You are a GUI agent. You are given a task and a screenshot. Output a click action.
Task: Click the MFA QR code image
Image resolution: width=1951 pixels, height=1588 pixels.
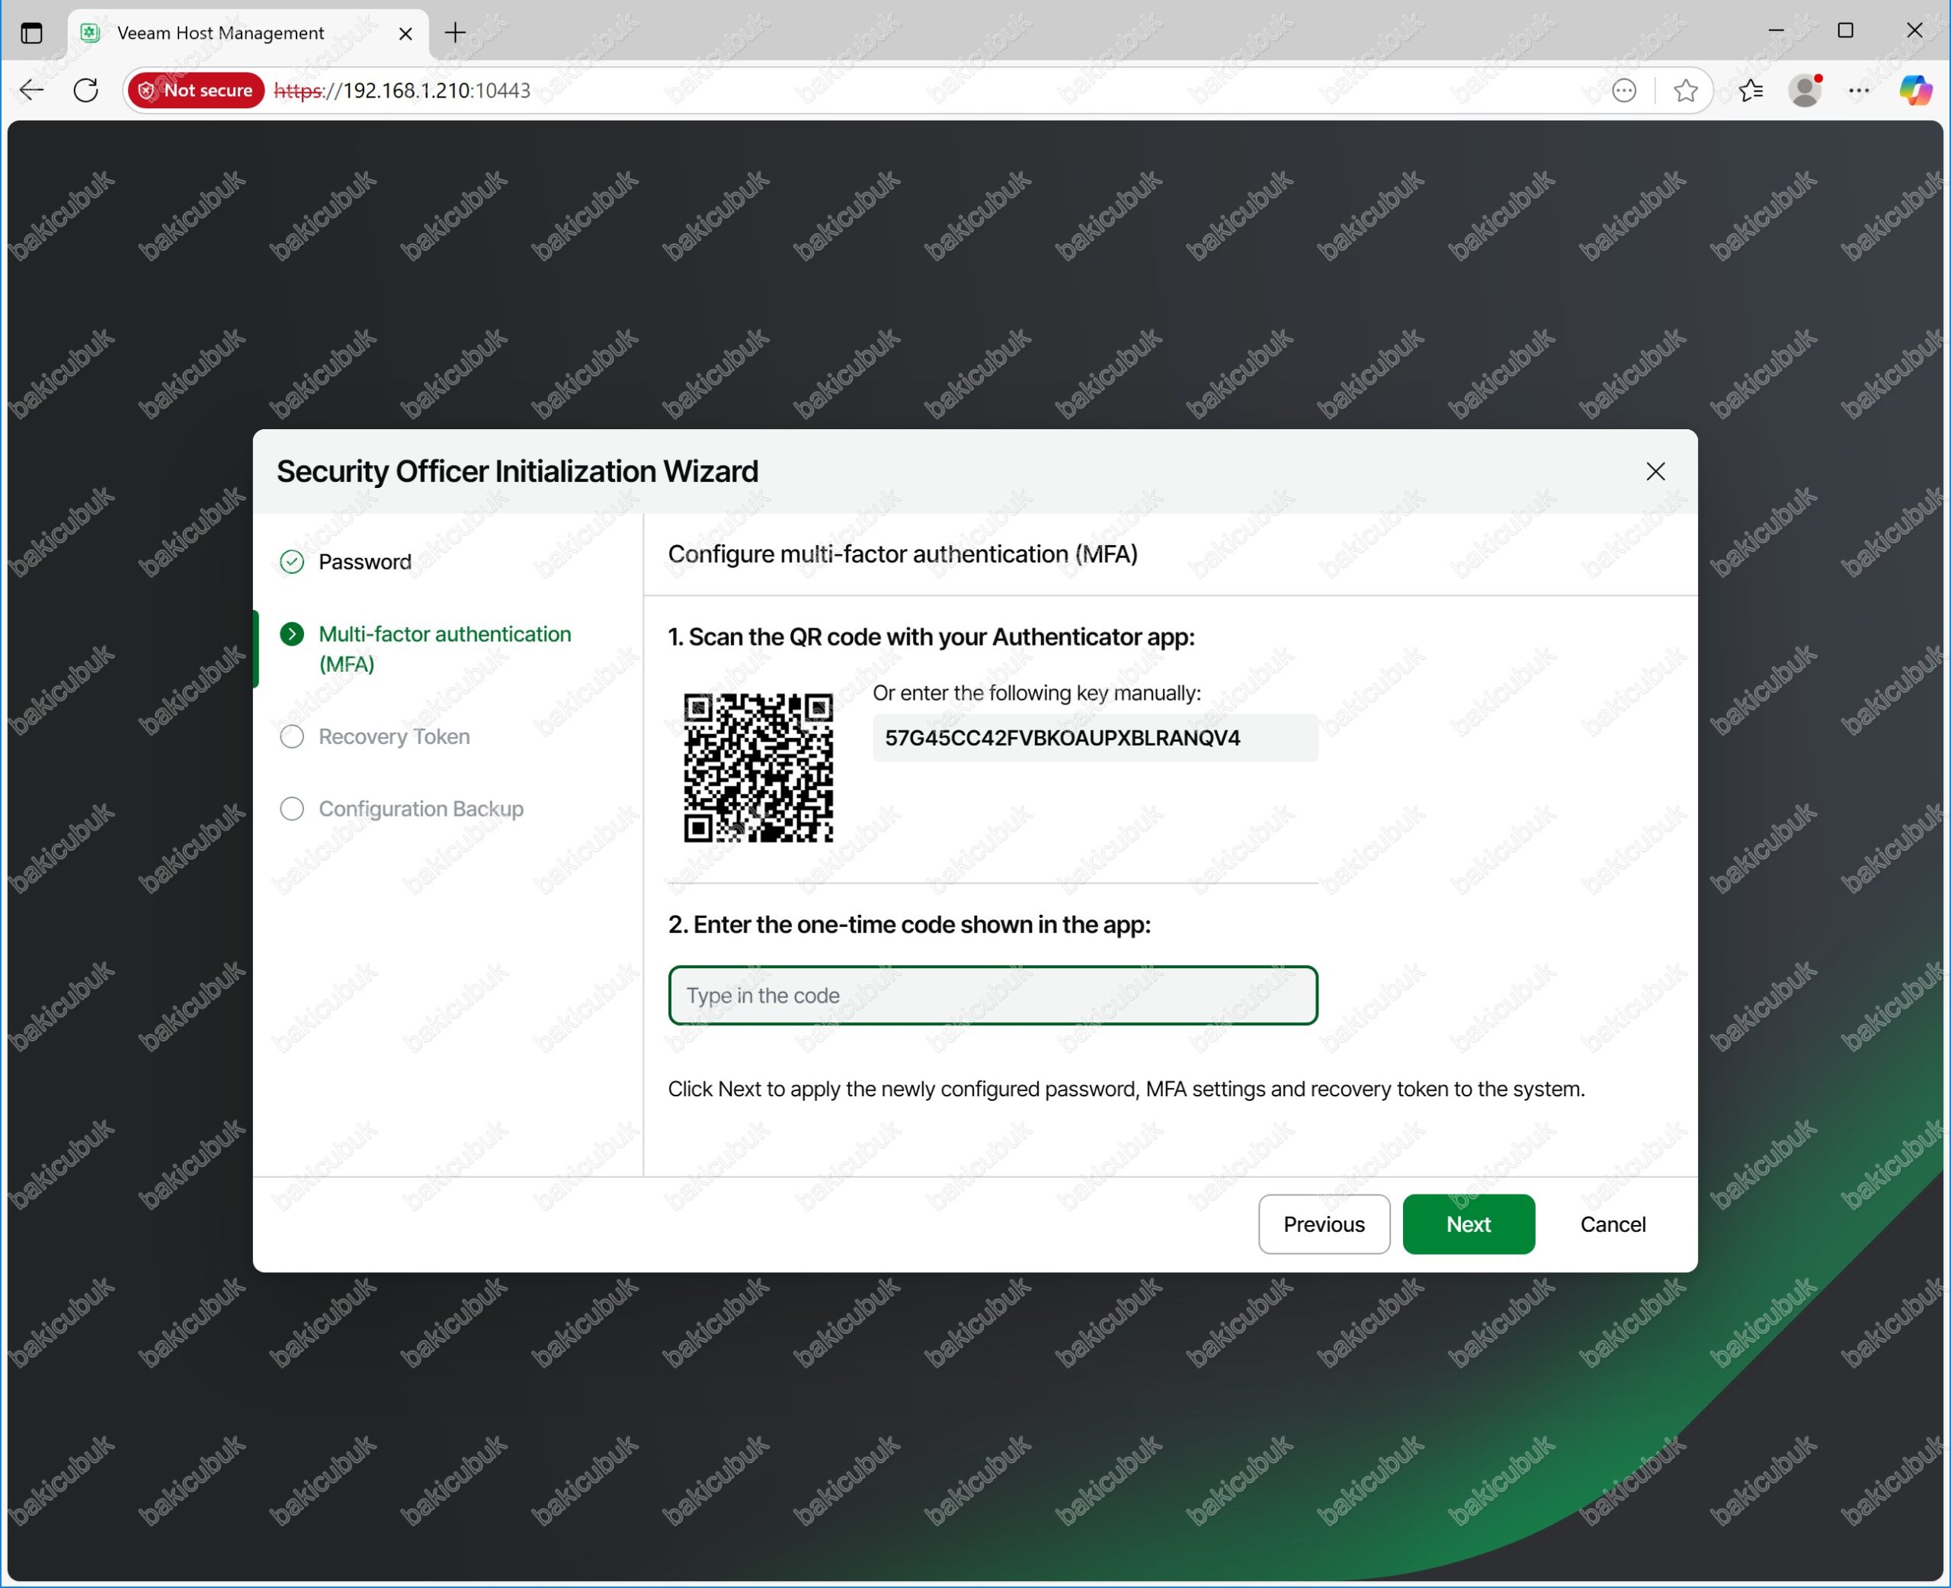pos(759,768)
